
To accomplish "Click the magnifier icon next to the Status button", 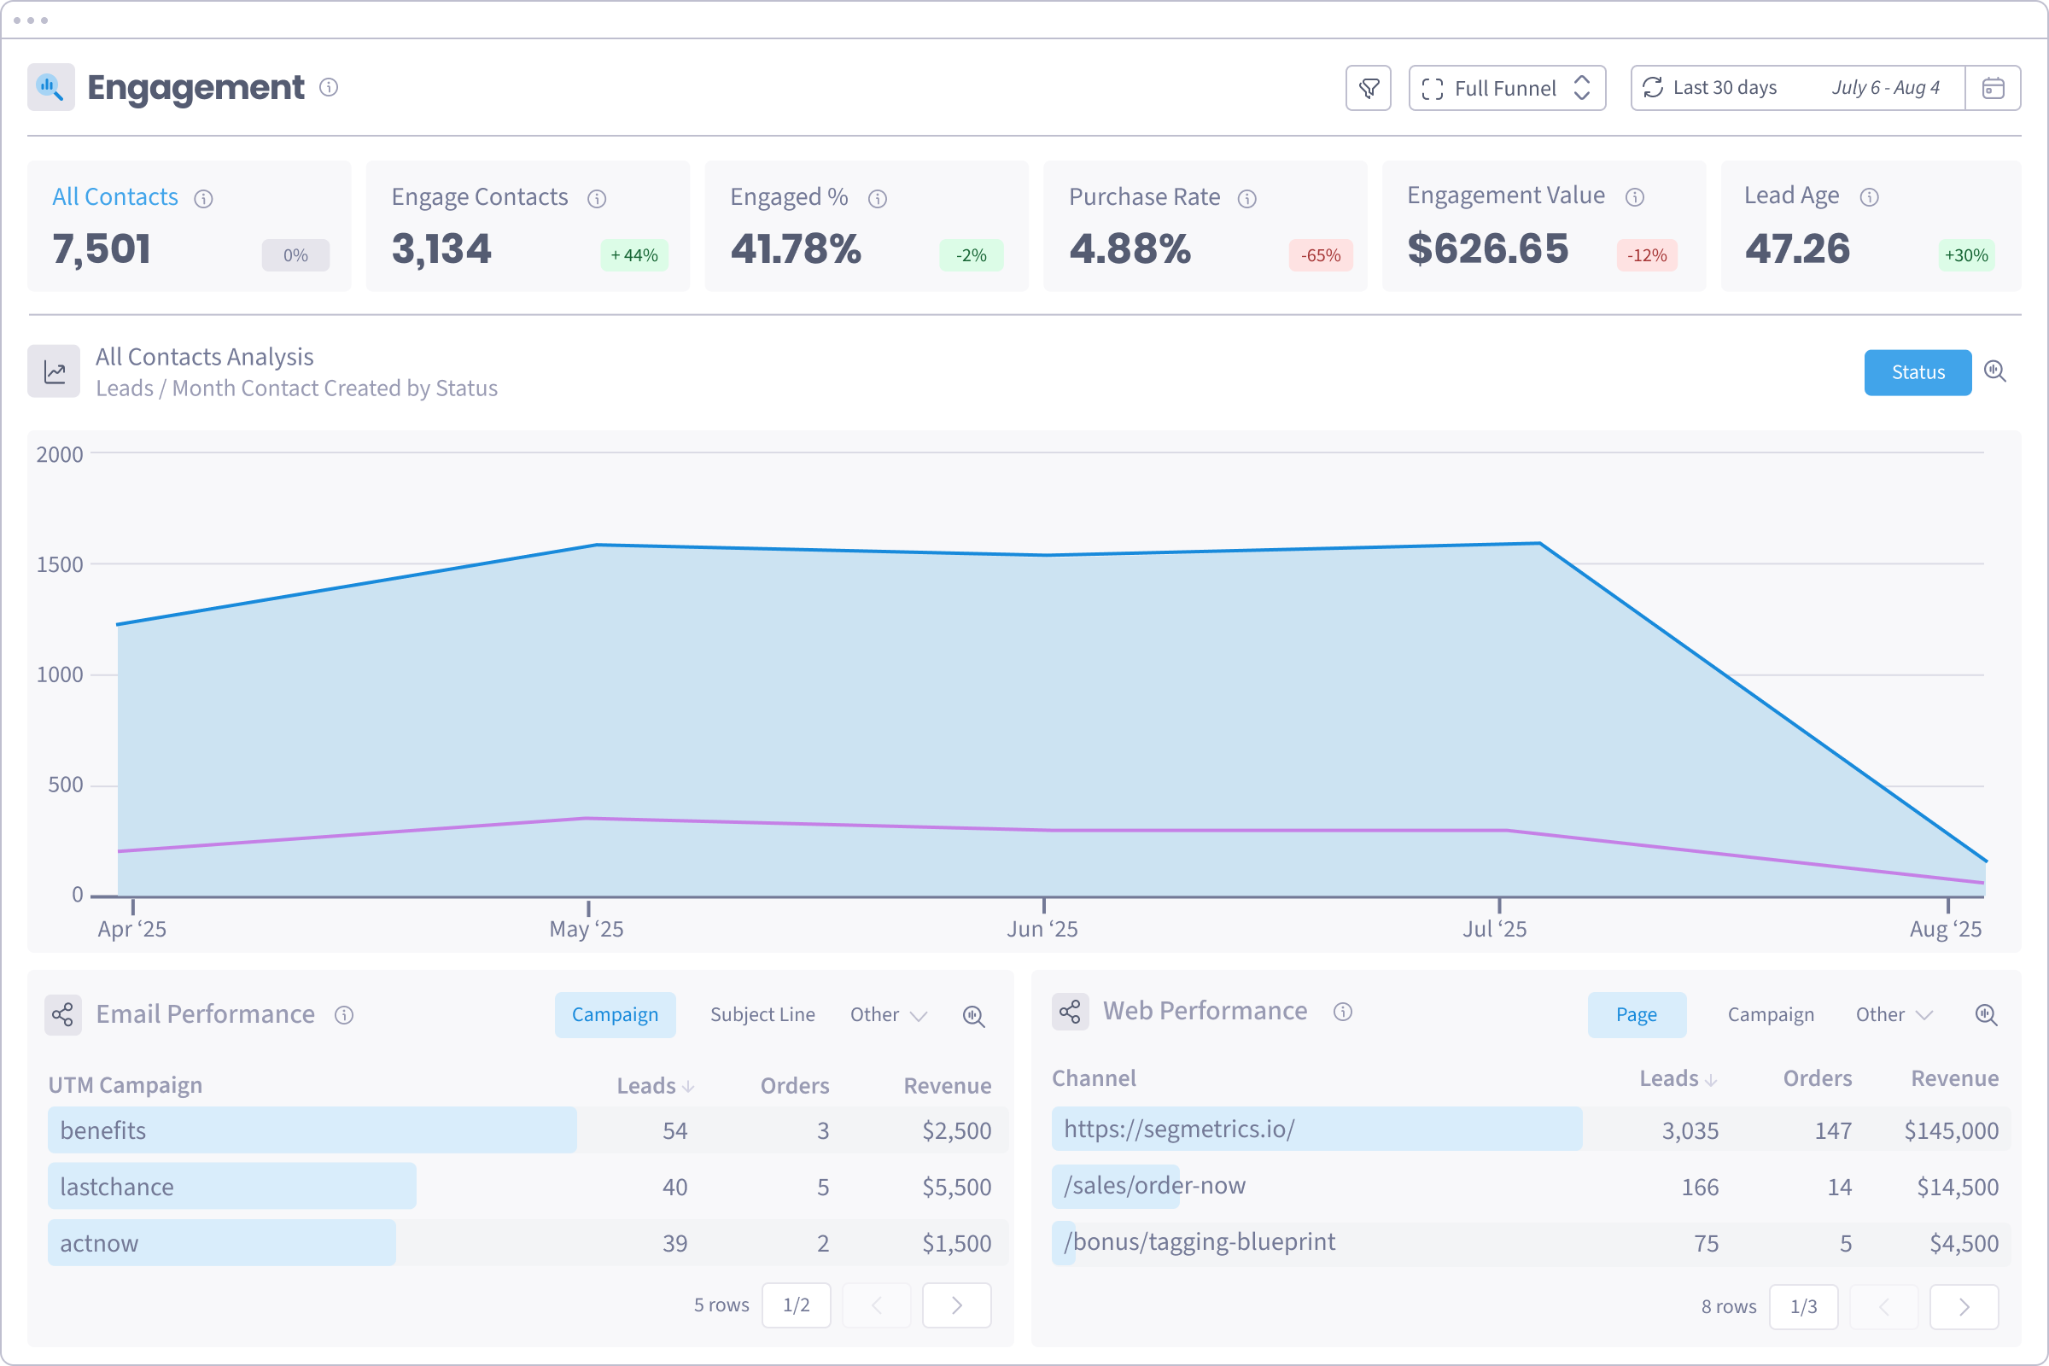I will (x=1995, y=372).
